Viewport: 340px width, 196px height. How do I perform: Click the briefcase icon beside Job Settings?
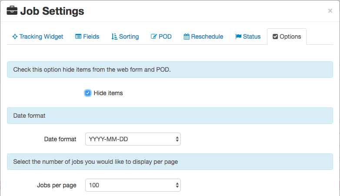tap(12, 10)
